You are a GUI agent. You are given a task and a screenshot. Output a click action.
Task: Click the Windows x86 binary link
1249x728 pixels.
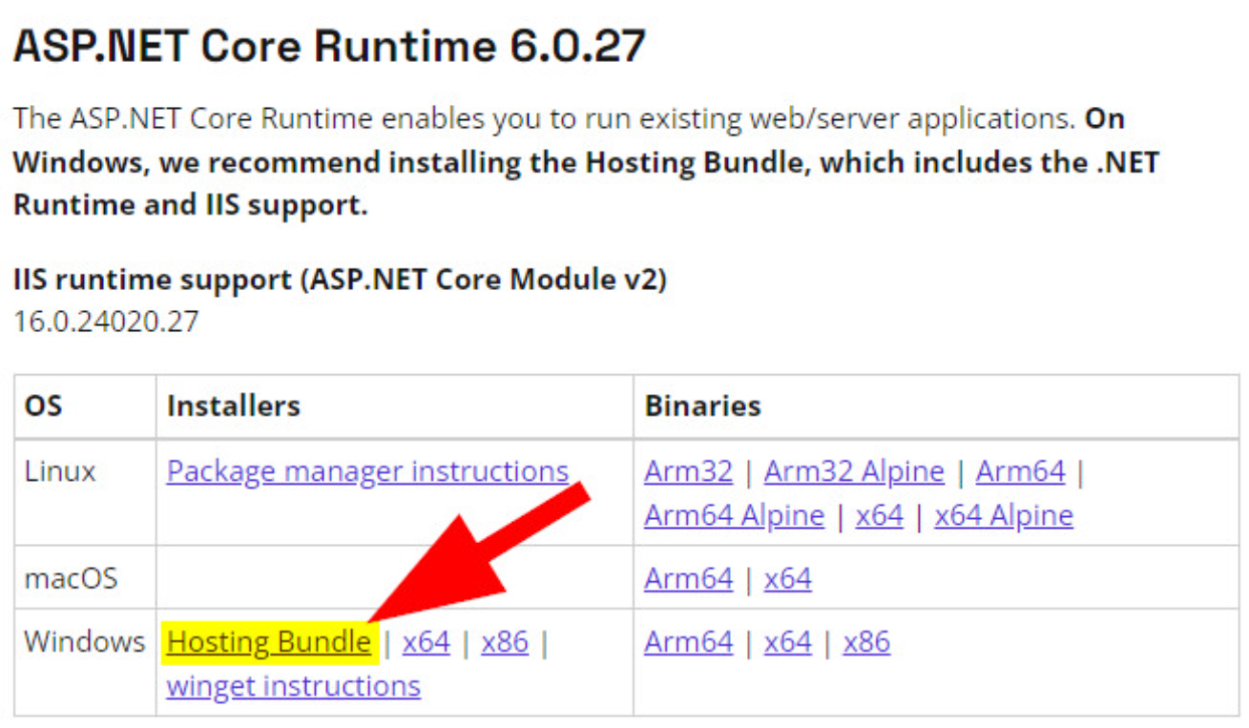tap(866, 642)
